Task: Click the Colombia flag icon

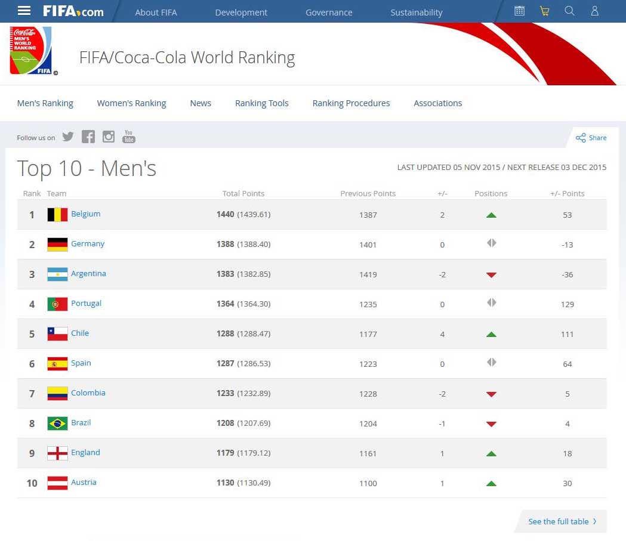Action: 57,394
